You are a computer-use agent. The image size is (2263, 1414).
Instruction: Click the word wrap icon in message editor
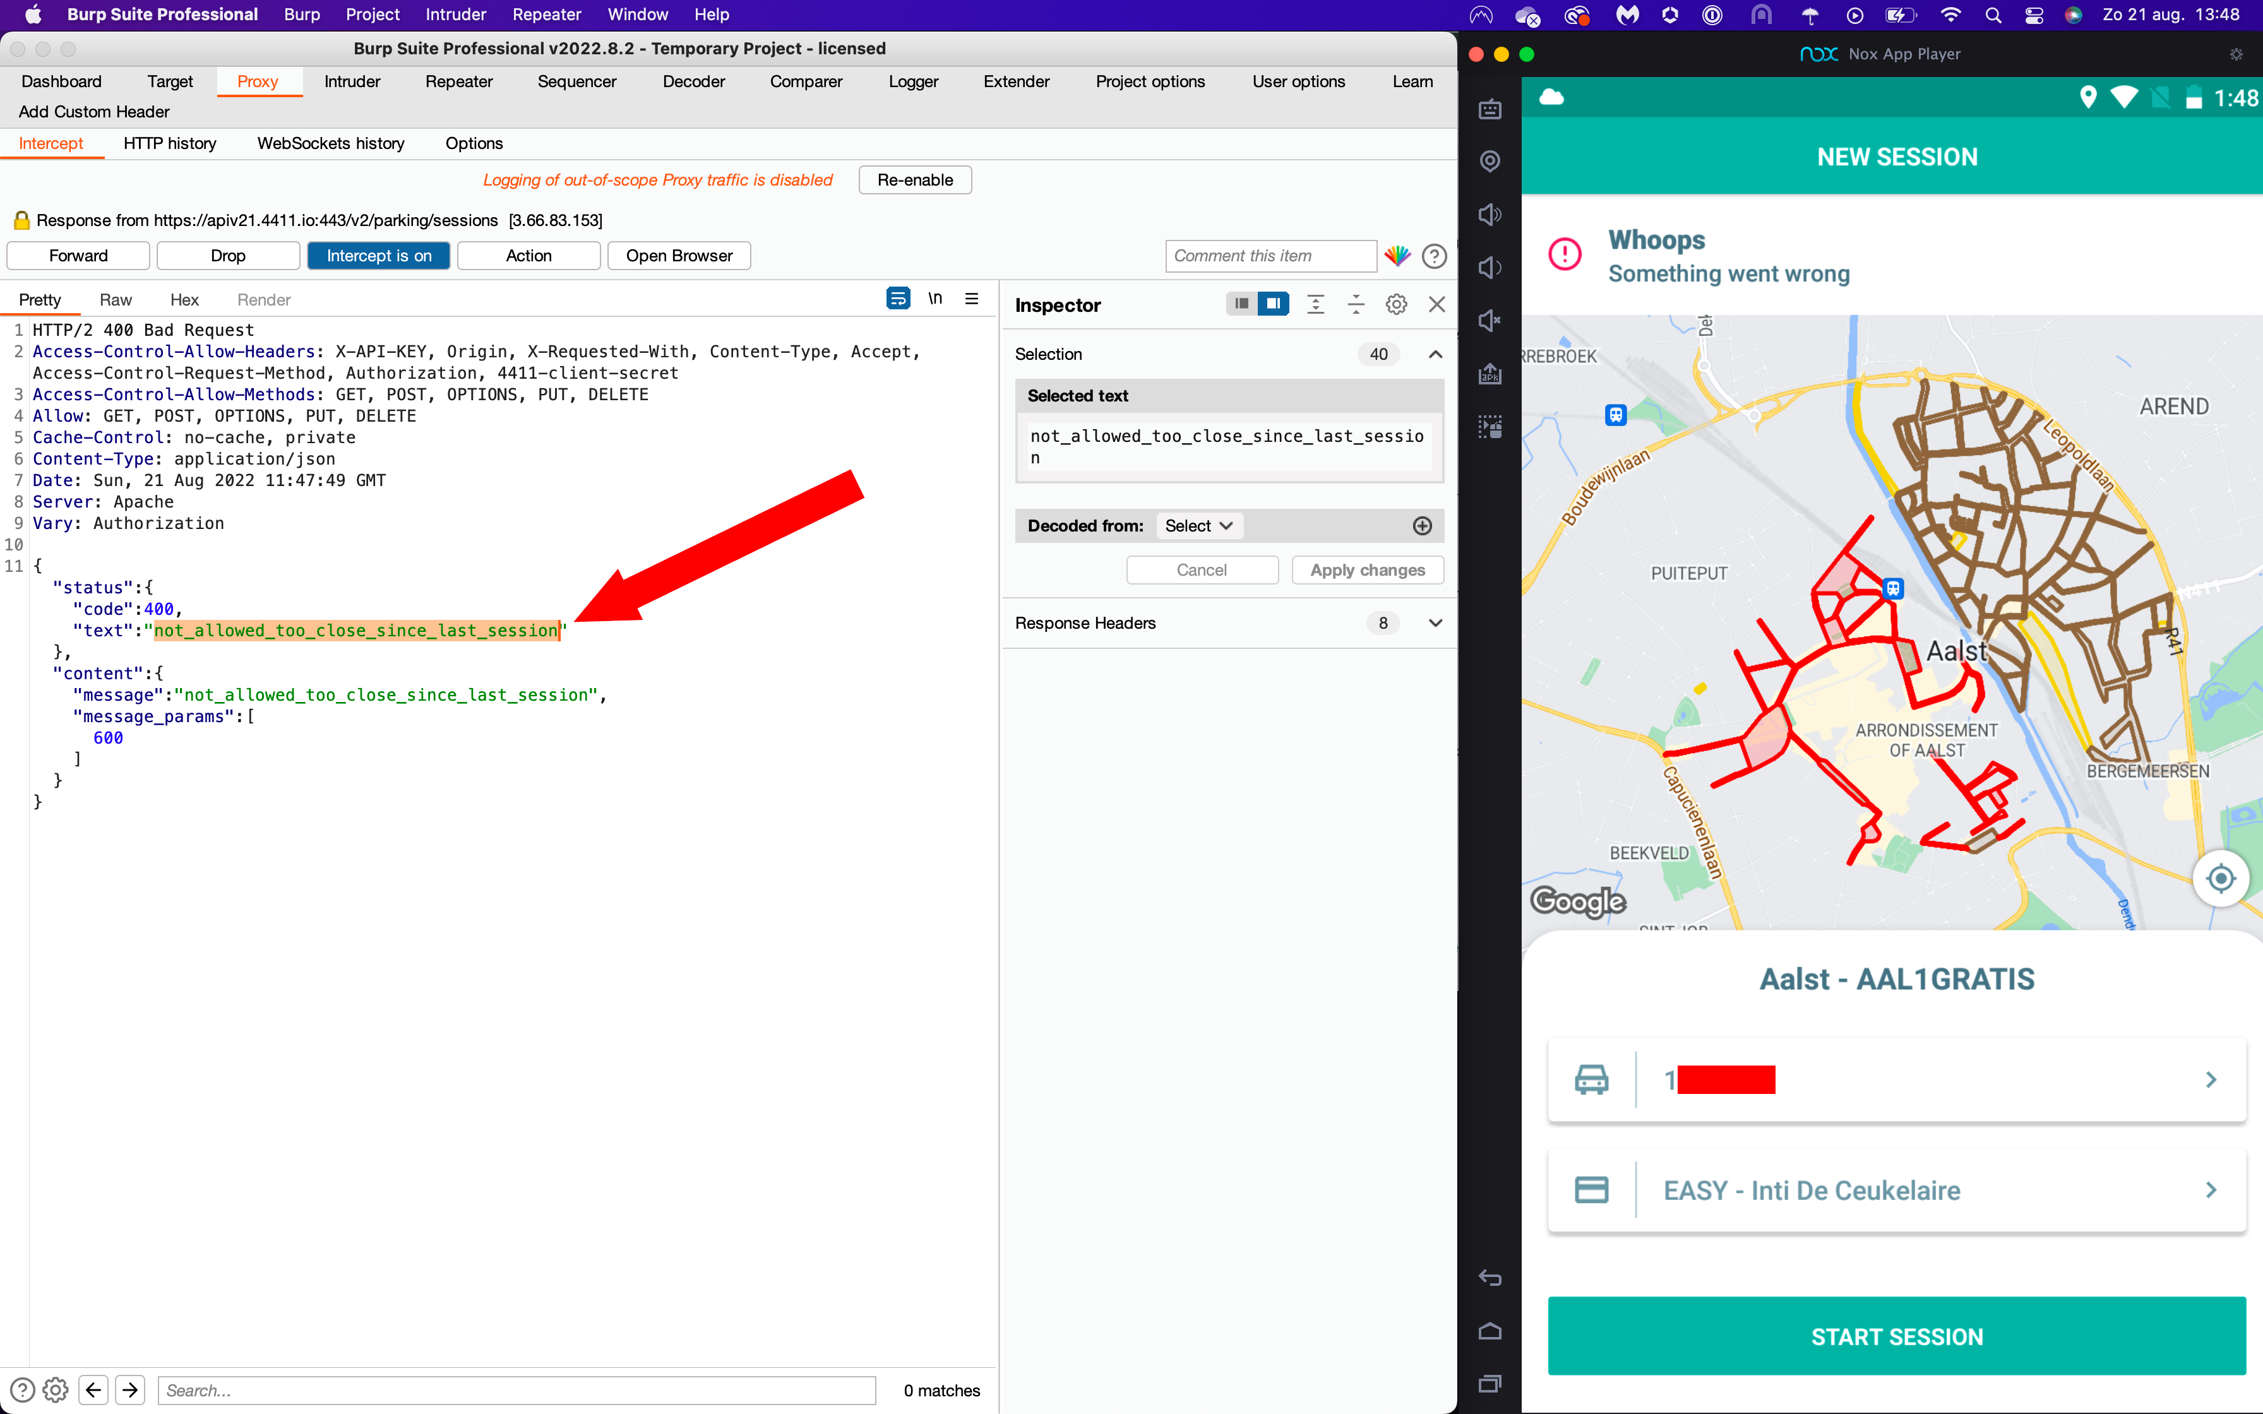[x=898, y=299]
